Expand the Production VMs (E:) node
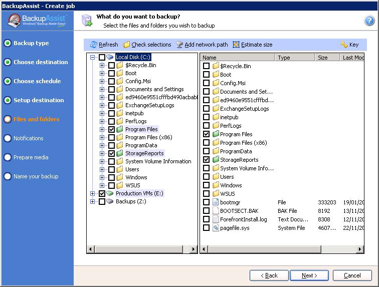The height and width of the screenshot is (287, 379). (92, 193)
